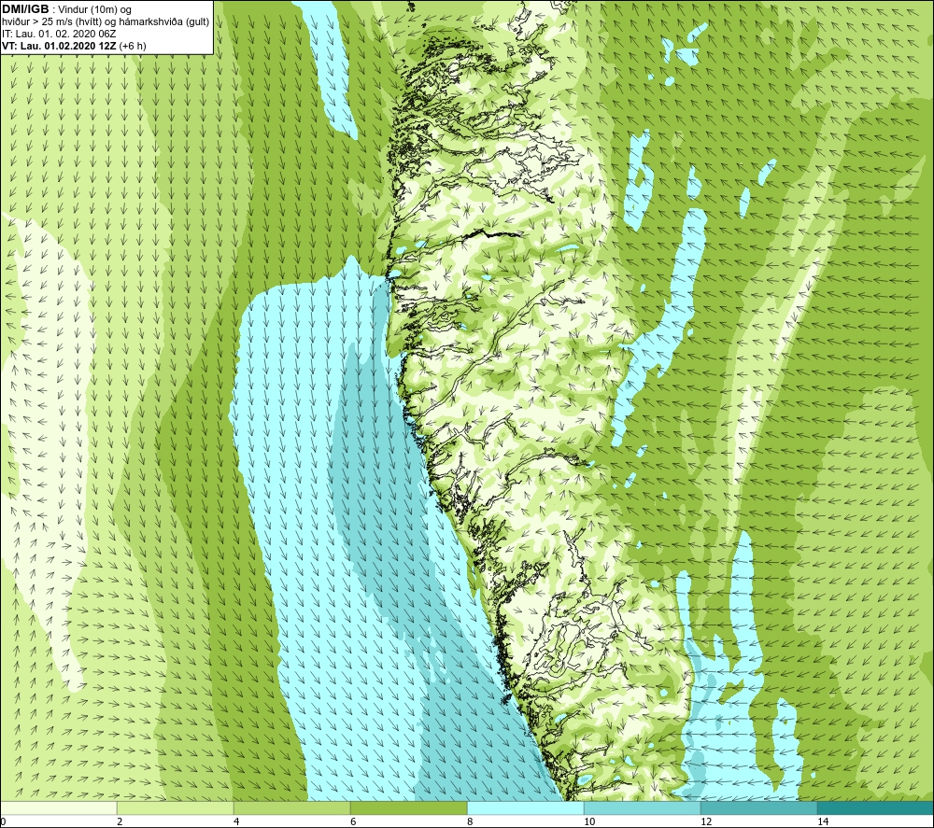The image size is (934, 828).
Task: Click the 'IT: Lau. 01. 02. 2020 06Z' line
Action: click(58, 34)
